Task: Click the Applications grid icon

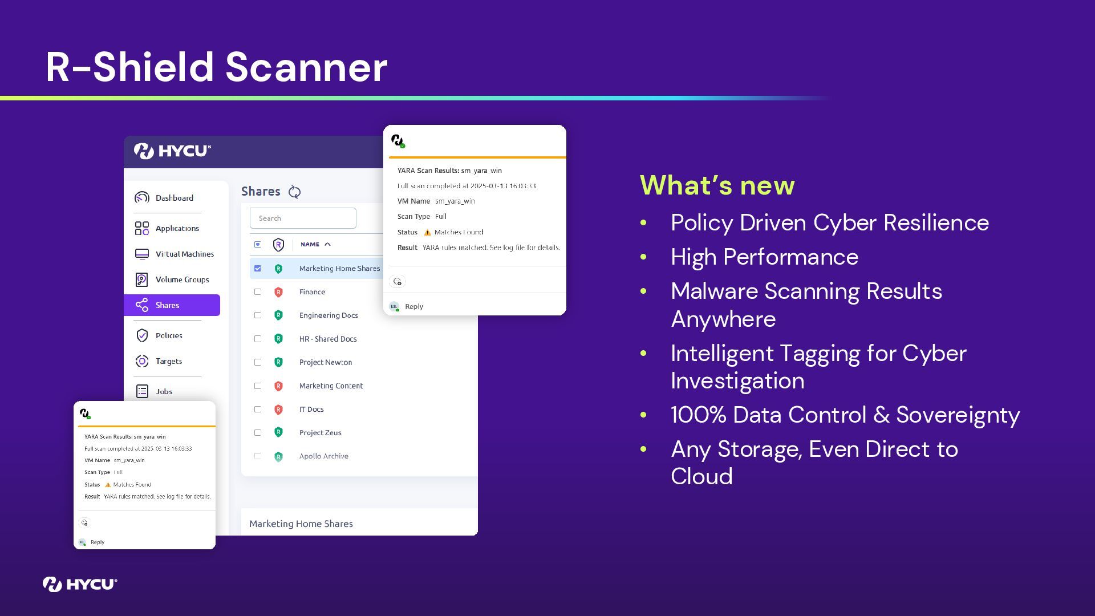Action: coord(141,228)
